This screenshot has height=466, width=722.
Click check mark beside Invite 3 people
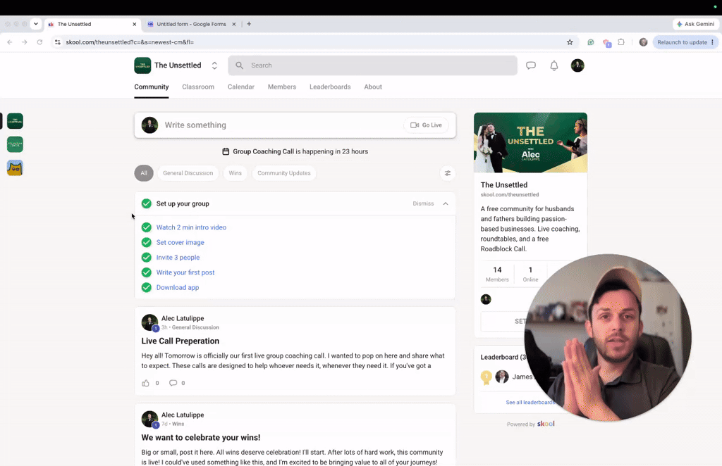(x=147, y=258)
